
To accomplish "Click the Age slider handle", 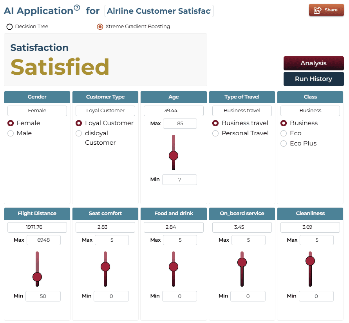I will [x=174, y=156].
